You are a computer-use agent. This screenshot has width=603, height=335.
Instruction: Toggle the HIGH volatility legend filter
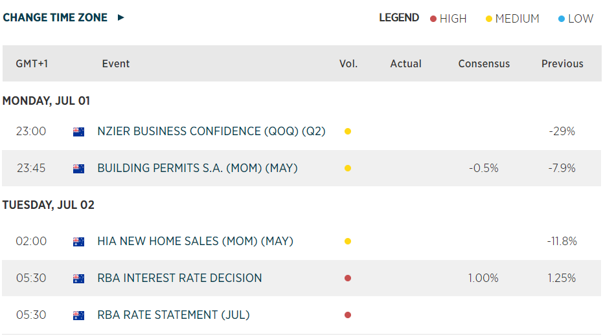pos(453,19)
